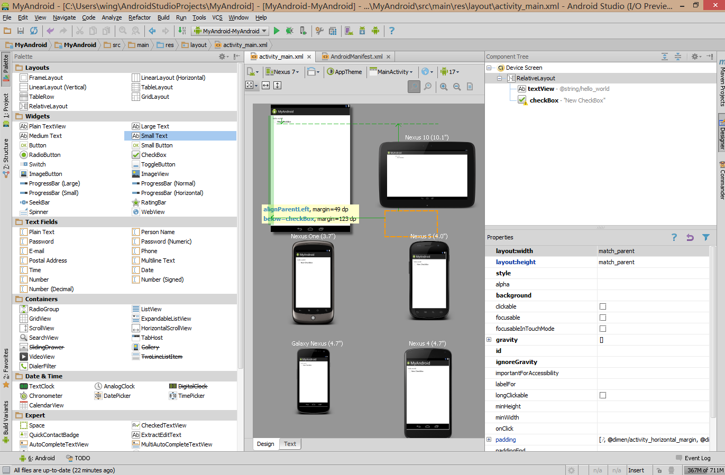Image resolution: width=725 pixels, height=475 pixels.
Task: Click the Jump to Source page icon in the designer
Action: click(x=470, y=87)
